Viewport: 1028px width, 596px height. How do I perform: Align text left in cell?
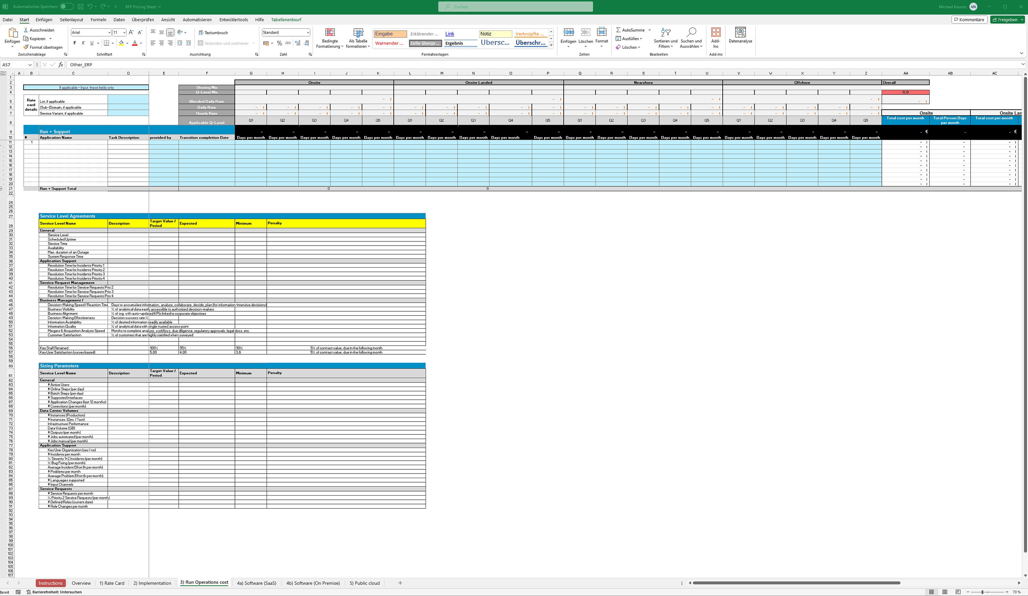click(153, 43)
